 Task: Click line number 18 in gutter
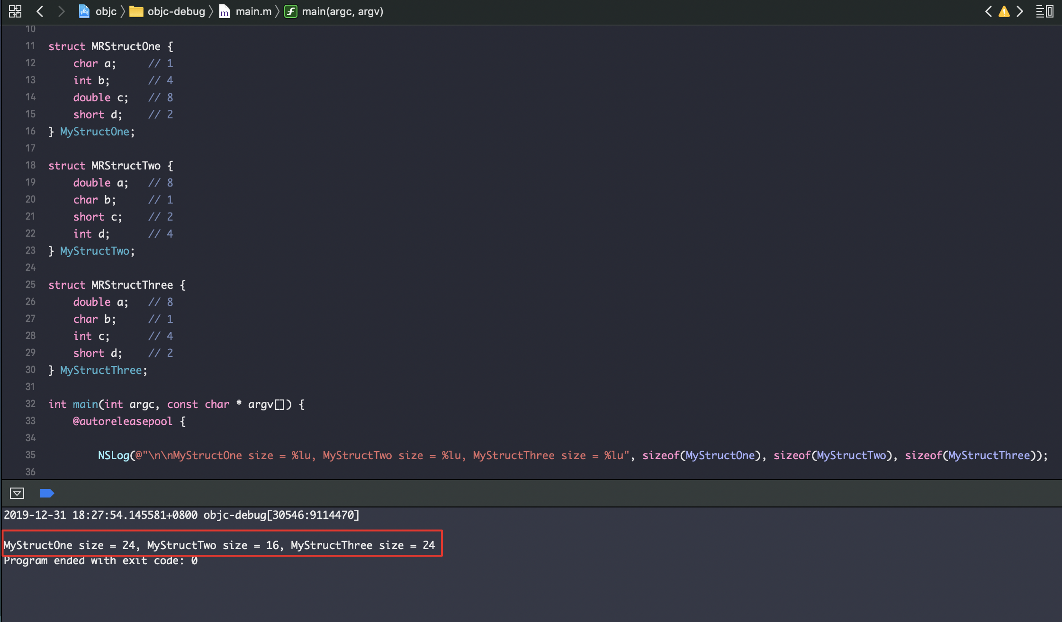[x=30, y=165]
